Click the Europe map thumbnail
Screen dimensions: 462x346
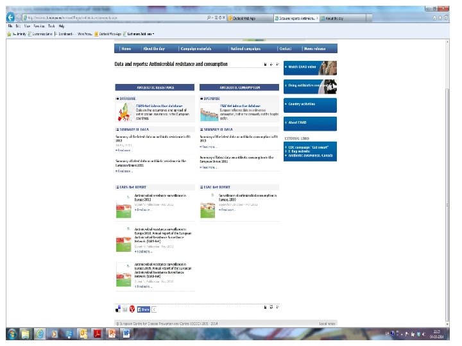coord(125,112)
